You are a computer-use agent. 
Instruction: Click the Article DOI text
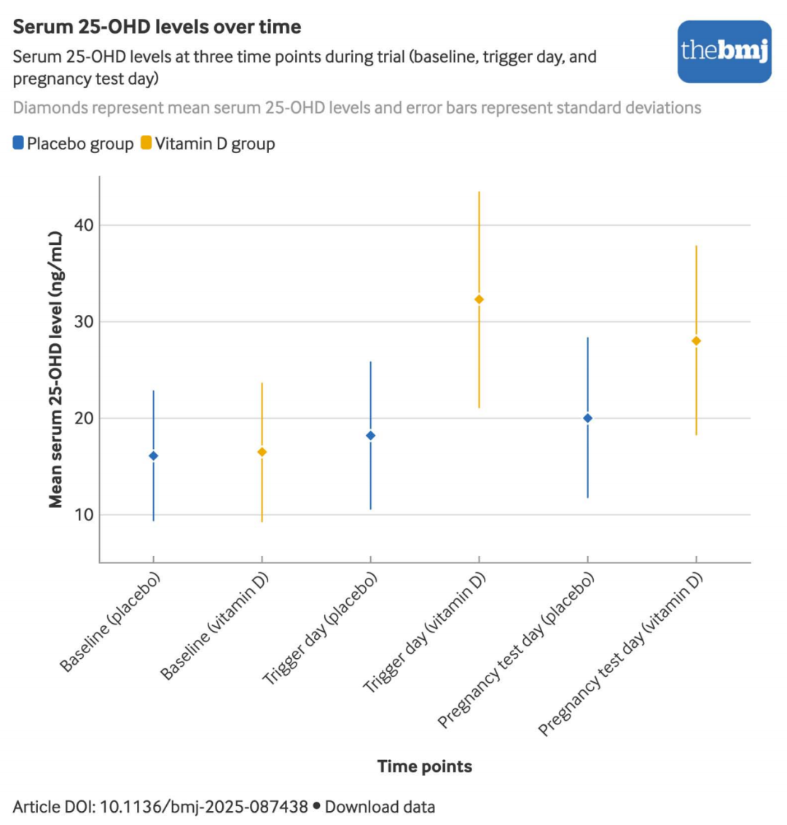tap(160, 807)
